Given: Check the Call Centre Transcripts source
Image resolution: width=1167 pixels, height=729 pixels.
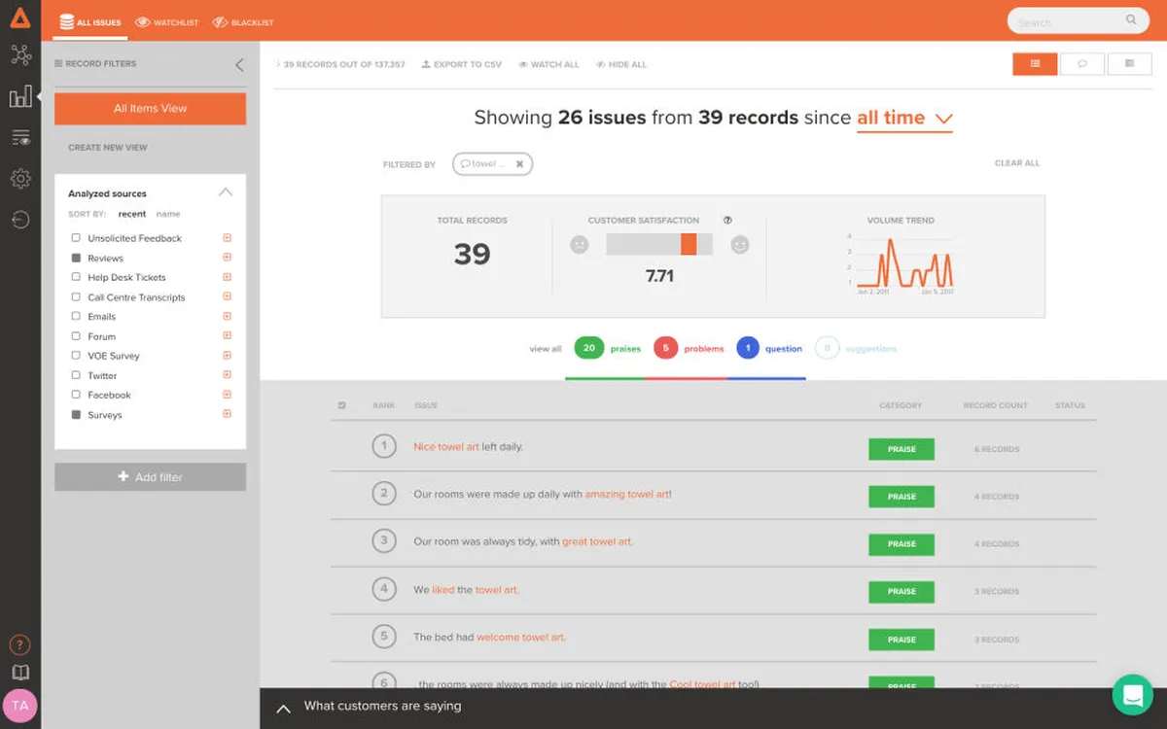Looking at the screenshot, I should (76, 296).
